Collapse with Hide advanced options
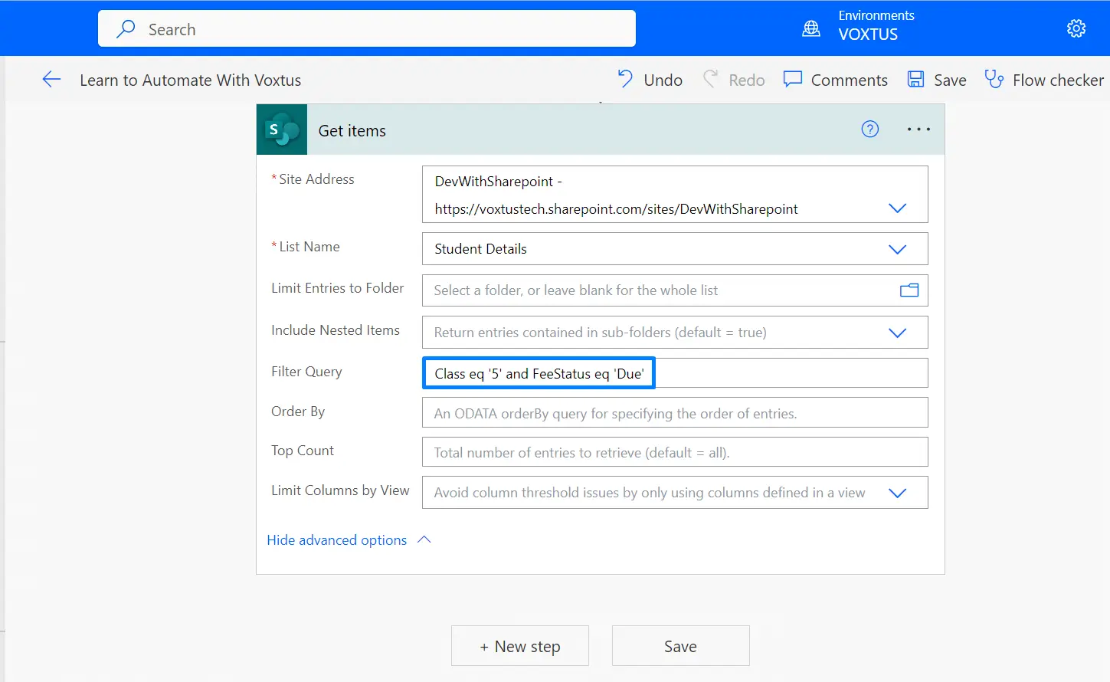The height and width of the screenshot is (682, 1110). click(349, 540)
